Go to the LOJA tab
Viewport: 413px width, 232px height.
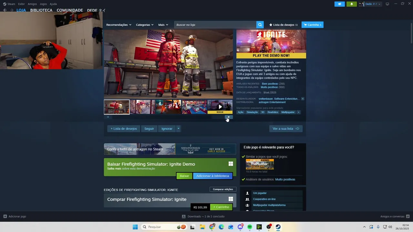tap(21, 10)
